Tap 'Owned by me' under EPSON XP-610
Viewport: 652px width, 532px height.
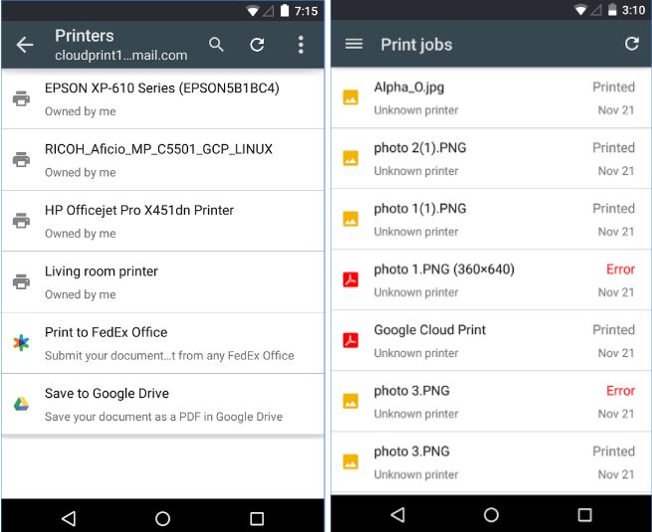[x=81, y=111]
